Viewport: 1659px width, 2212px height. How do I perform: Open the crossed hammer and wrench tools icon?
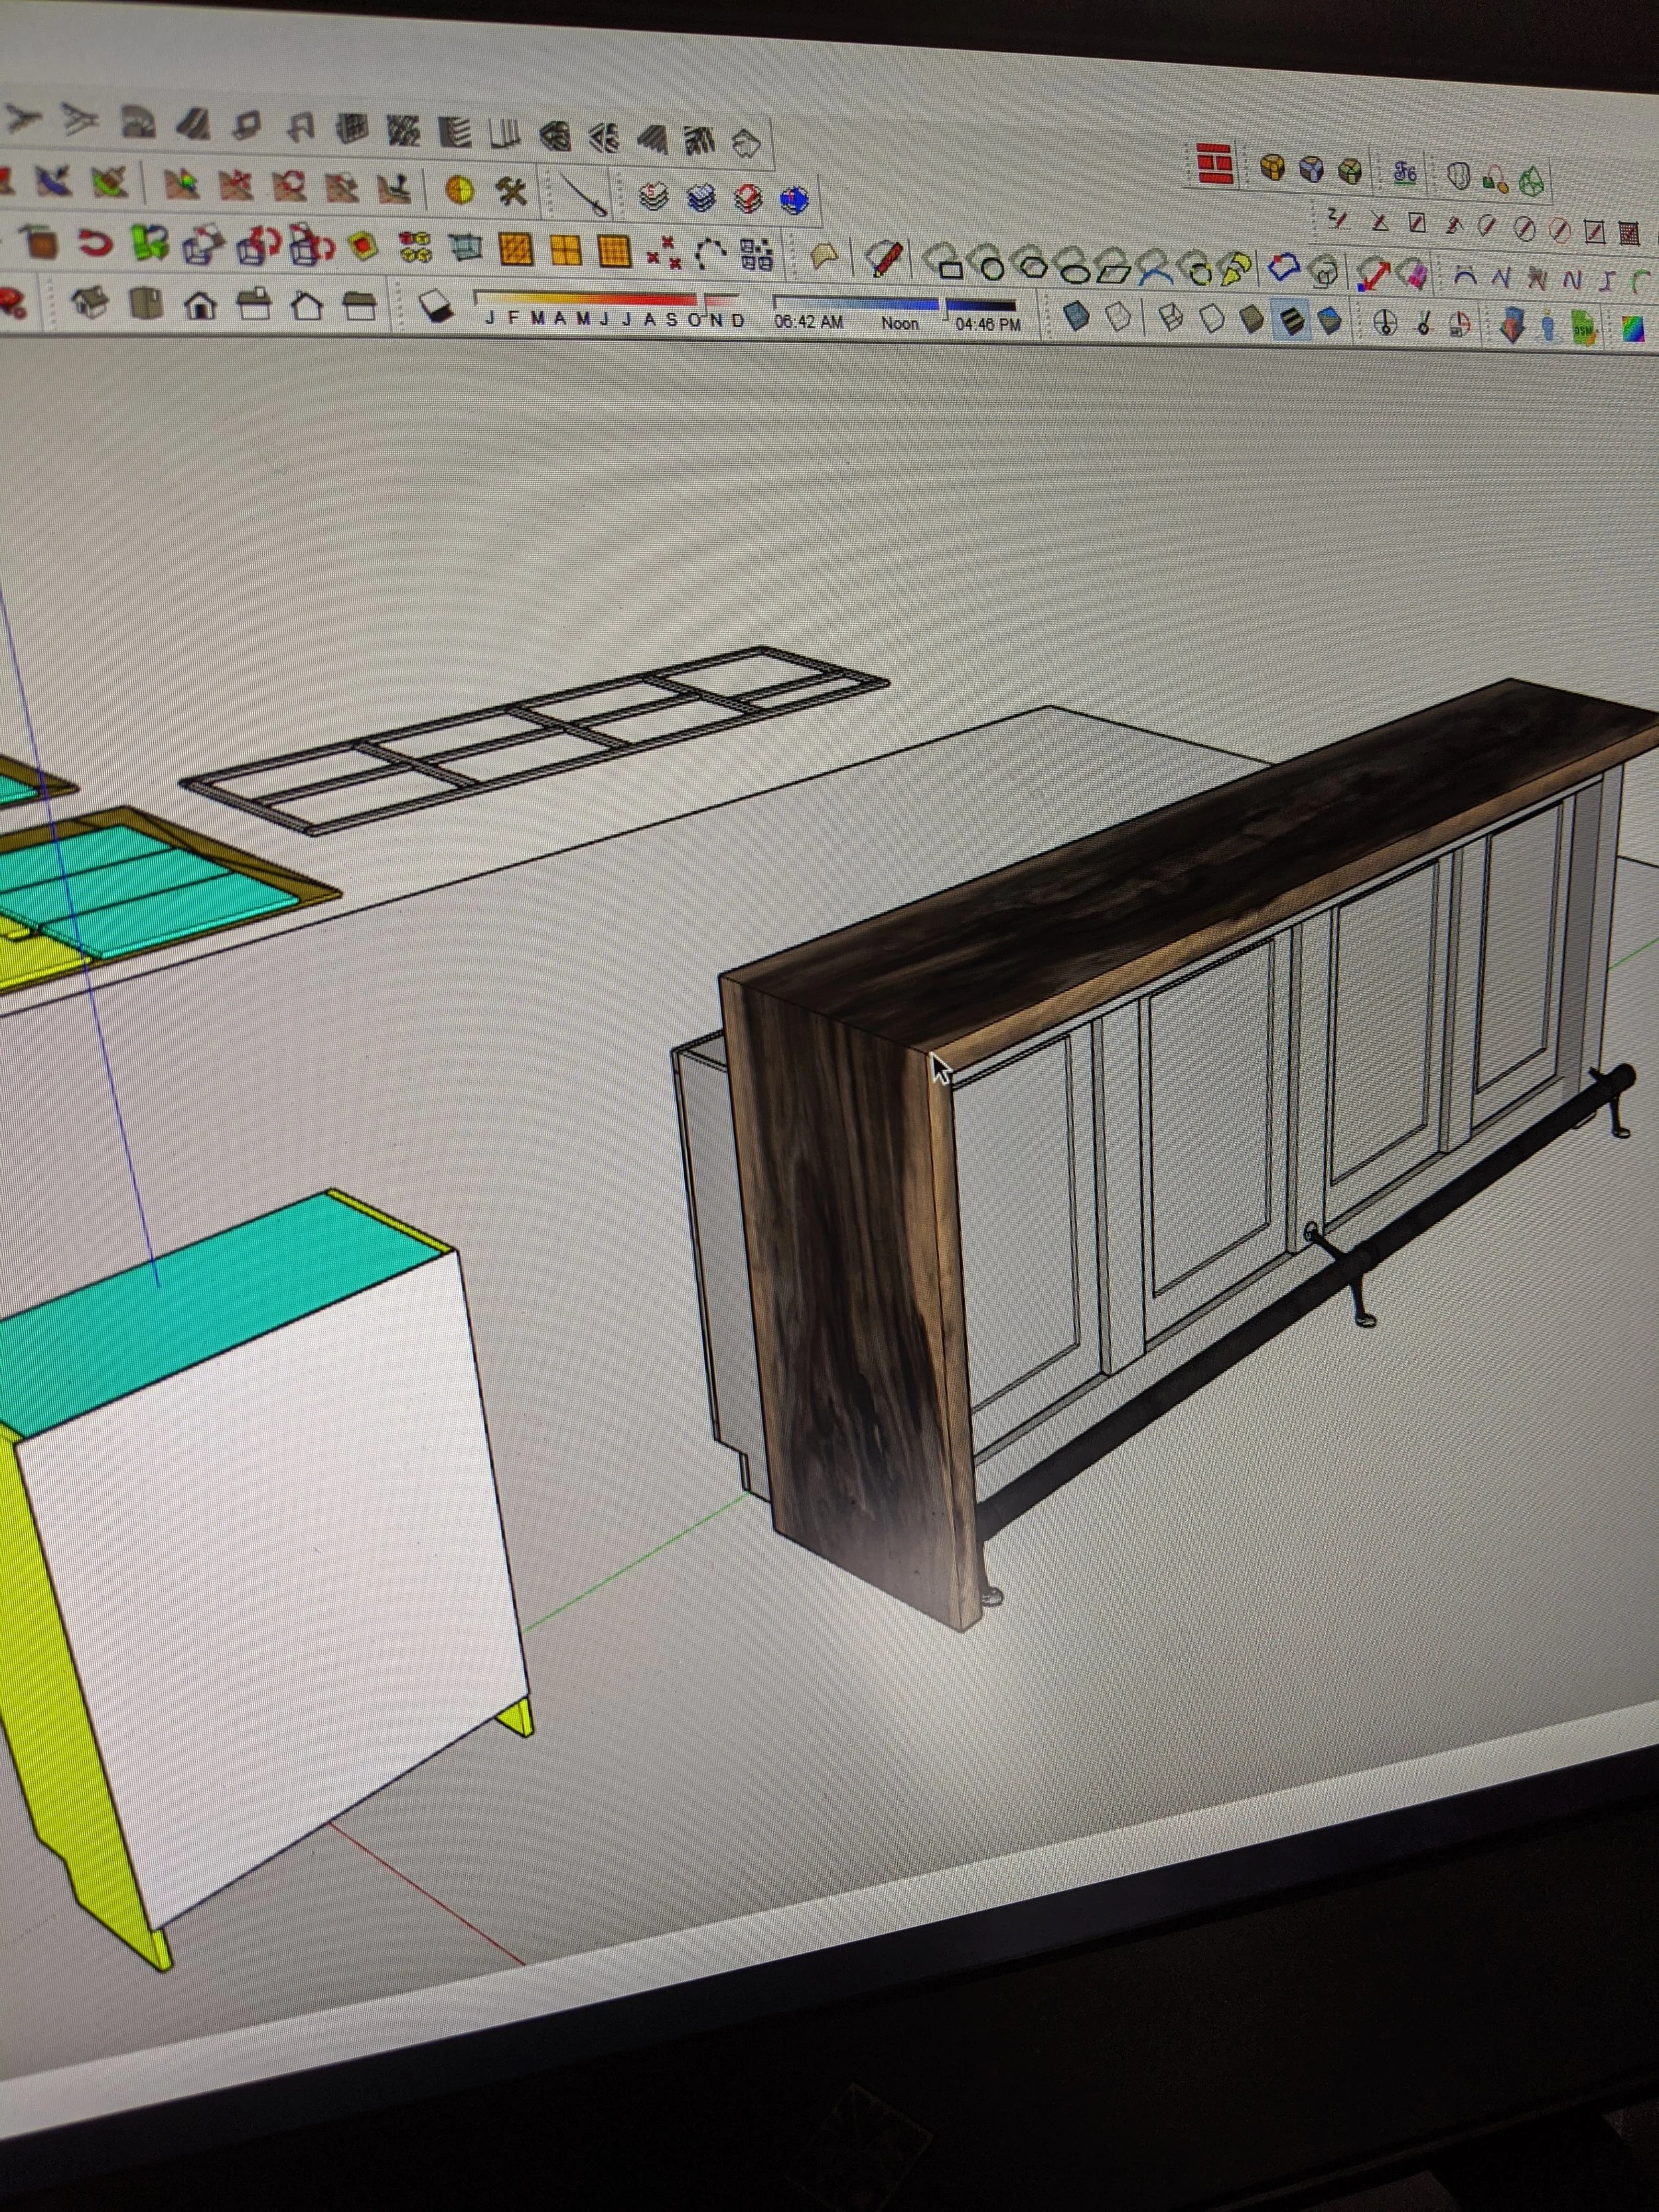coord(512,190)
